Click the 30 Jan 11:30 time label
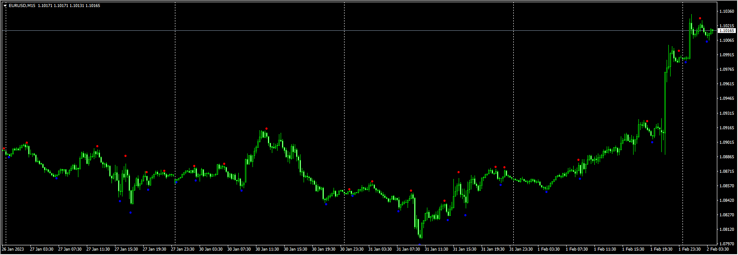738x255 pixels. [x=267, y=249]
